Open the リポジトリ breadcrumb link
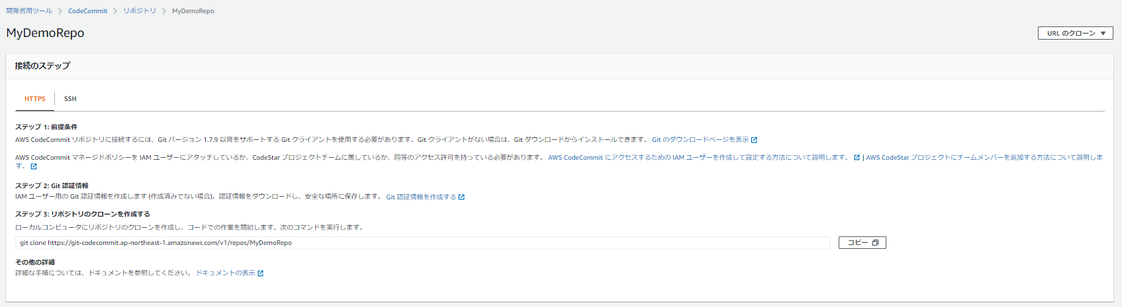 (x=140, y=11)
